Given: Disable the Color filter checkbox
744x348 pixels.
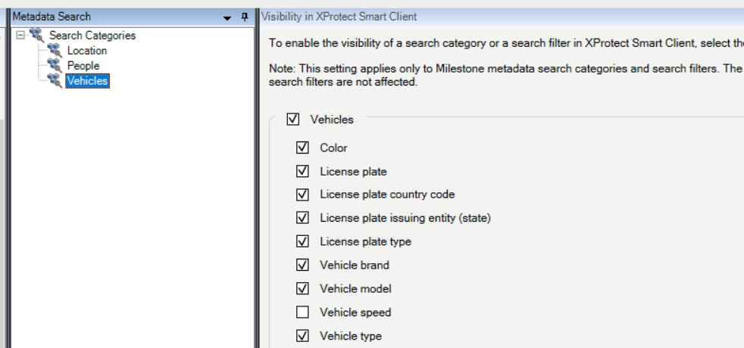Looking at the screenshot, I should click(302, 148).
